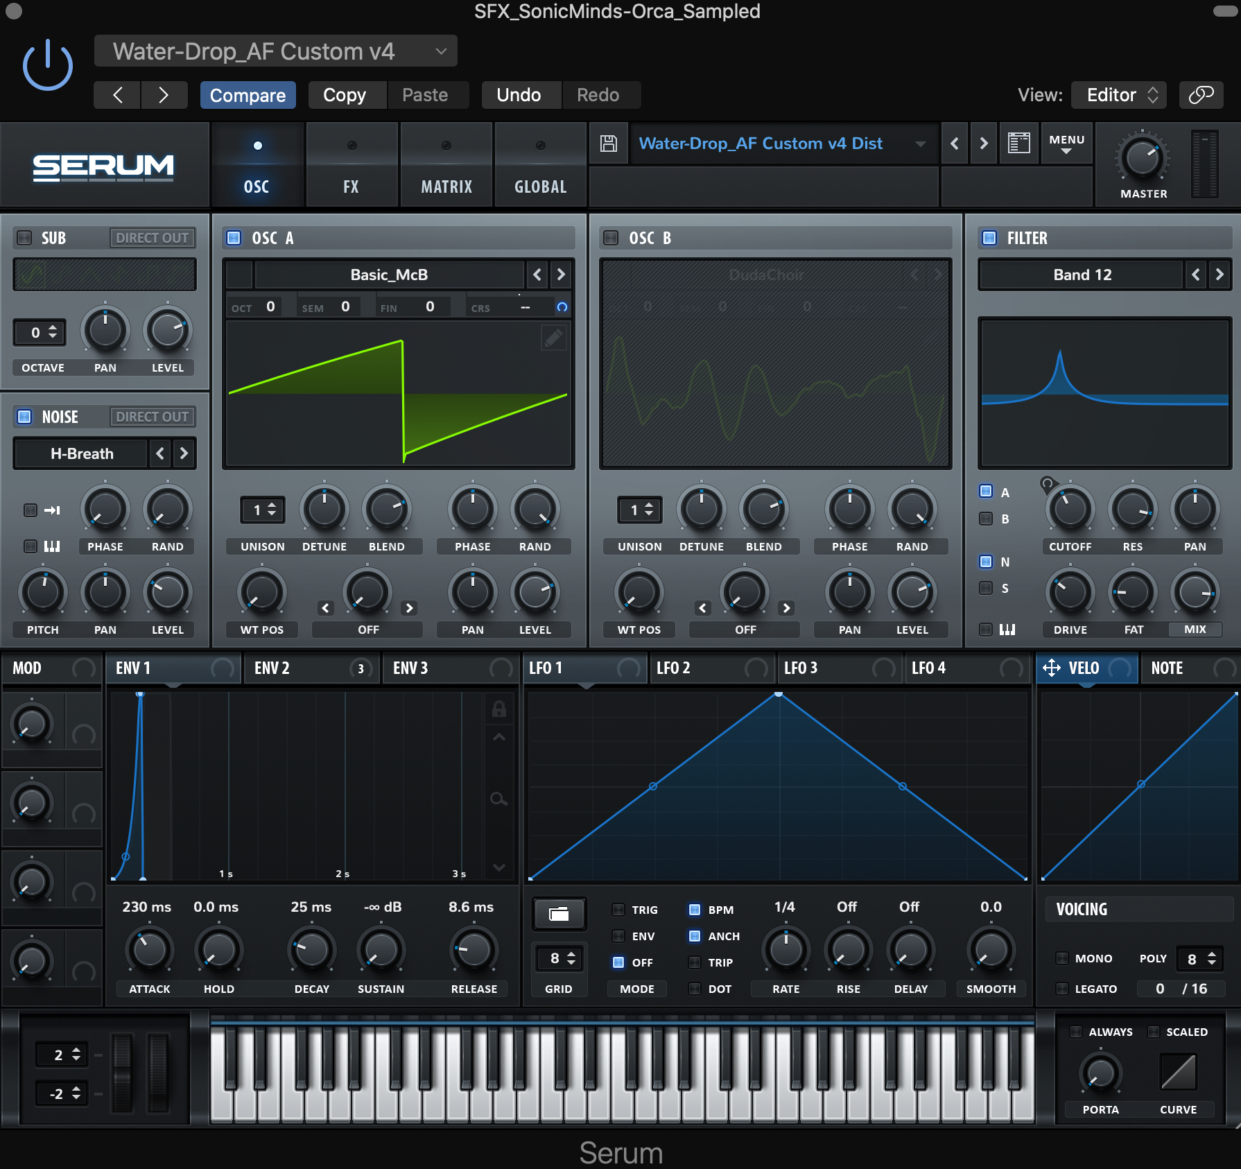This screenshot has height=1169, width=1241.
Task: Toggle the FILTER enable switch
Action: (989, 238)
